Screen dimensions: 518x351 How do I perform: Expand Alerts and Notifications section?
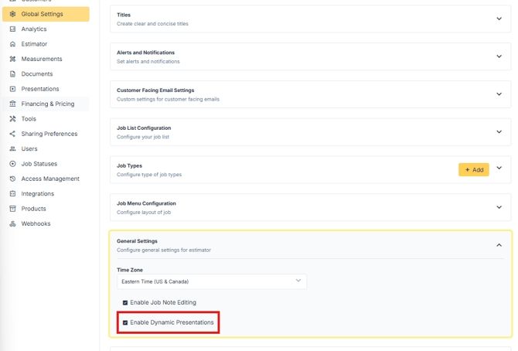[499, 56]
